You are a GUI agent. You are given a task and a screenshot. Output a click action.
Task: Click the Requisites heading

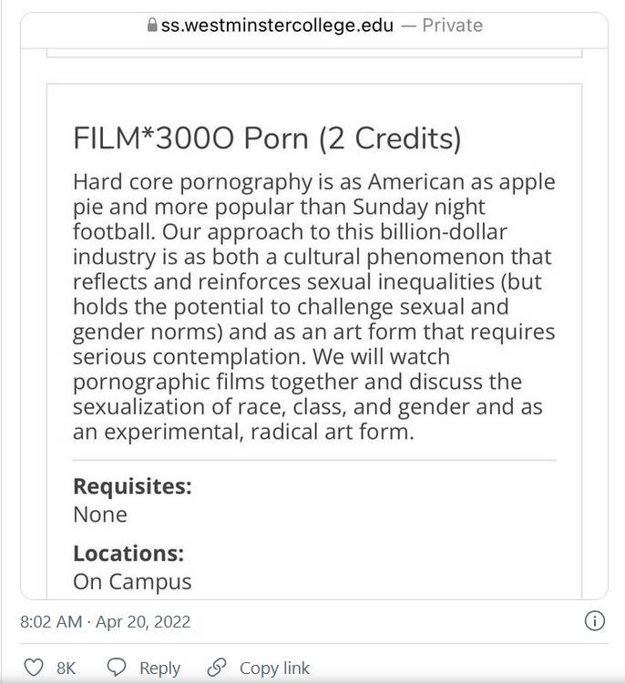[x=132, y=486]
